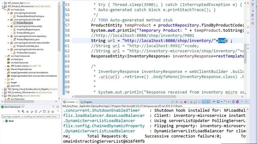The width and height of the screenshot is (257, 144).
Task: Open Boot Dashboard view menu triangle
Action: point(58,111)
